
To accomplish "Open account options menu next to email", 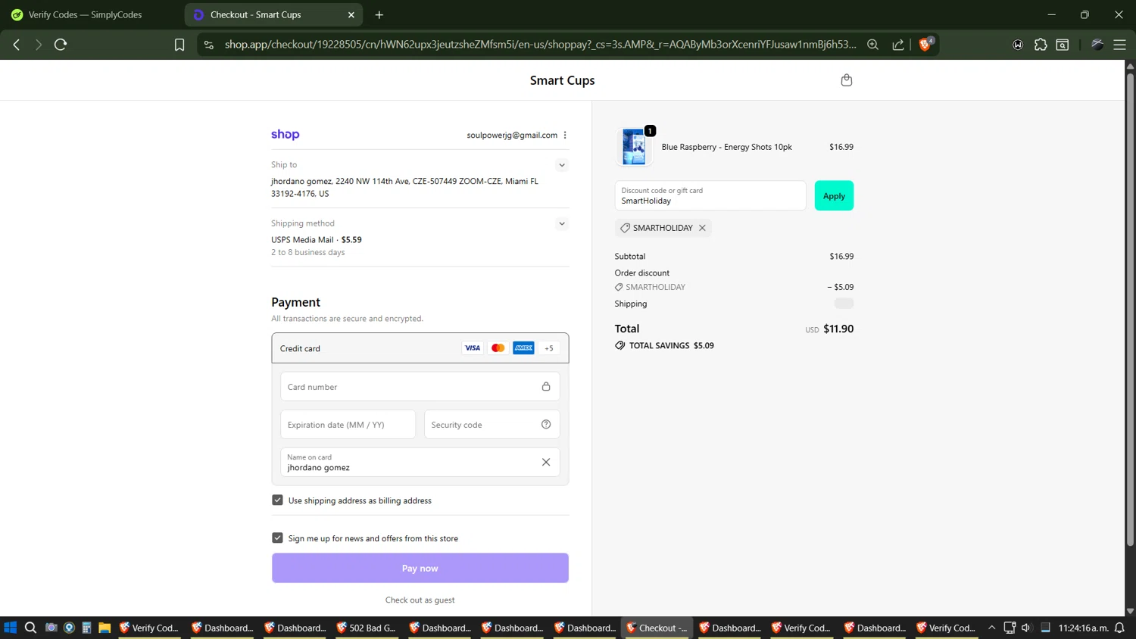I will click(x=565, y=135).
